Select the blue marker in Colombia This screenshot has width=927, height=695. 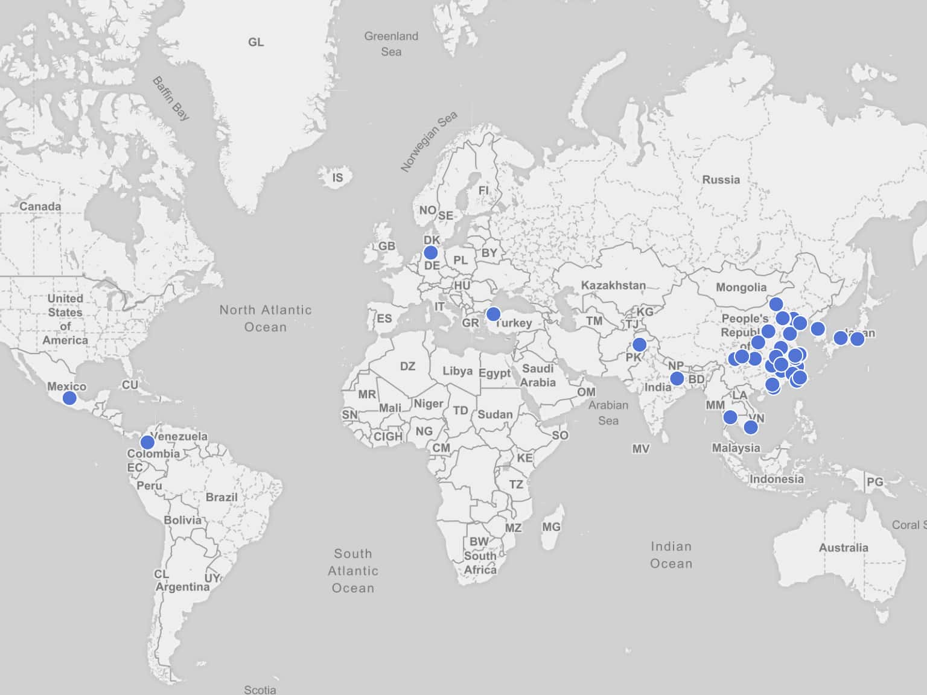point(147,442)
